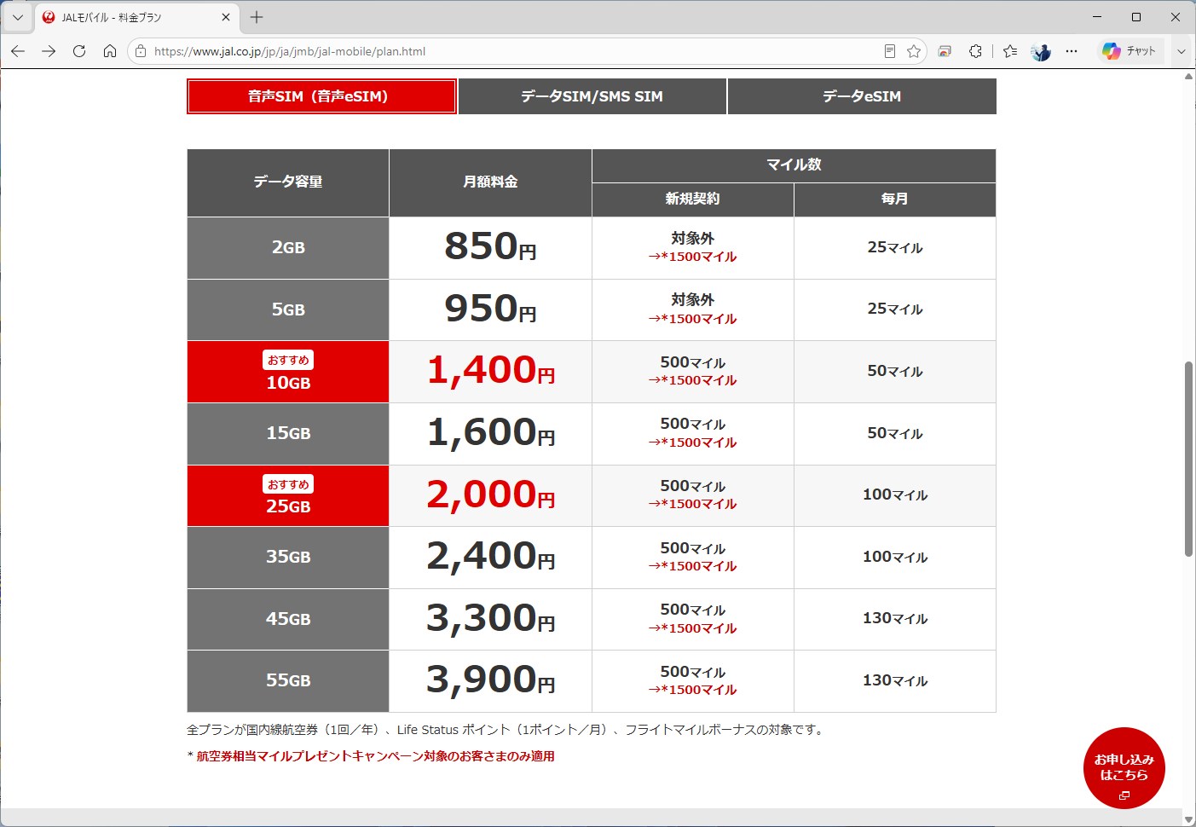This screenshot has width=1196, height=827.
Task: Click the 950円 monthly price
Action: pos(490,309)
